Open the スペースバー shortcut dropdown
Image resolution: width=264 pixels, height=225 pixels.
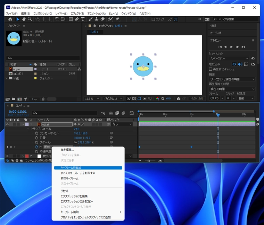229,59
